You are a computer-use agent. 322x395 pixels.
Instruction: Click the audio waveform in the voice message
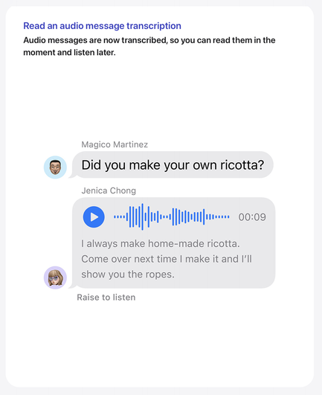tap(172, 216)
